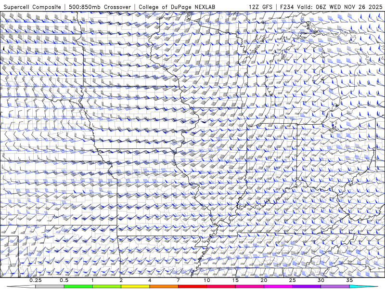Click the 'Supercell Composite' title text
Image resolution: width=385 pixels, height=289 pixels.
coord(32,7)
